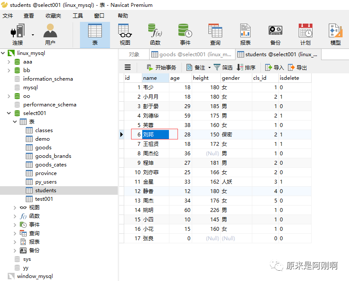Click the selected name cell 刘邦

(x=155, y=135)
